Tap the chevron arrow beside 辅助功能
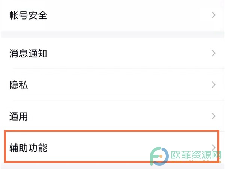225x169 pixels. click(x=214, y=148)
